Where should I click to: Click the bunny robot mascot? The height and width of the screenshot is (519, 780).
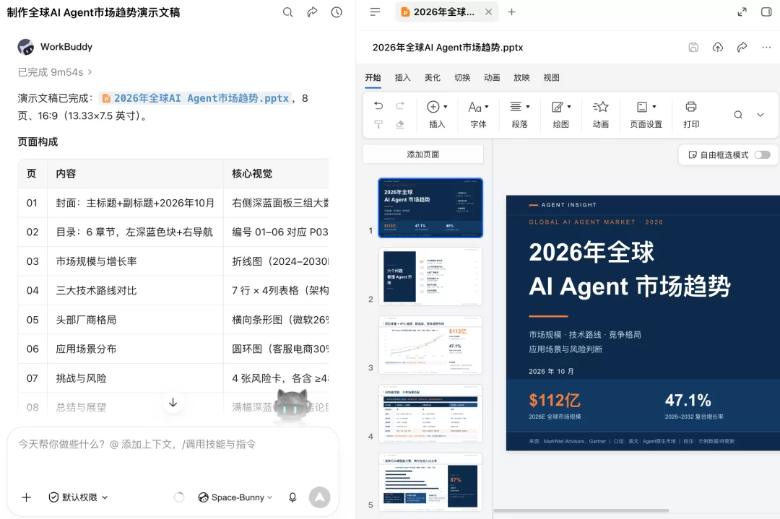(293, 405)
